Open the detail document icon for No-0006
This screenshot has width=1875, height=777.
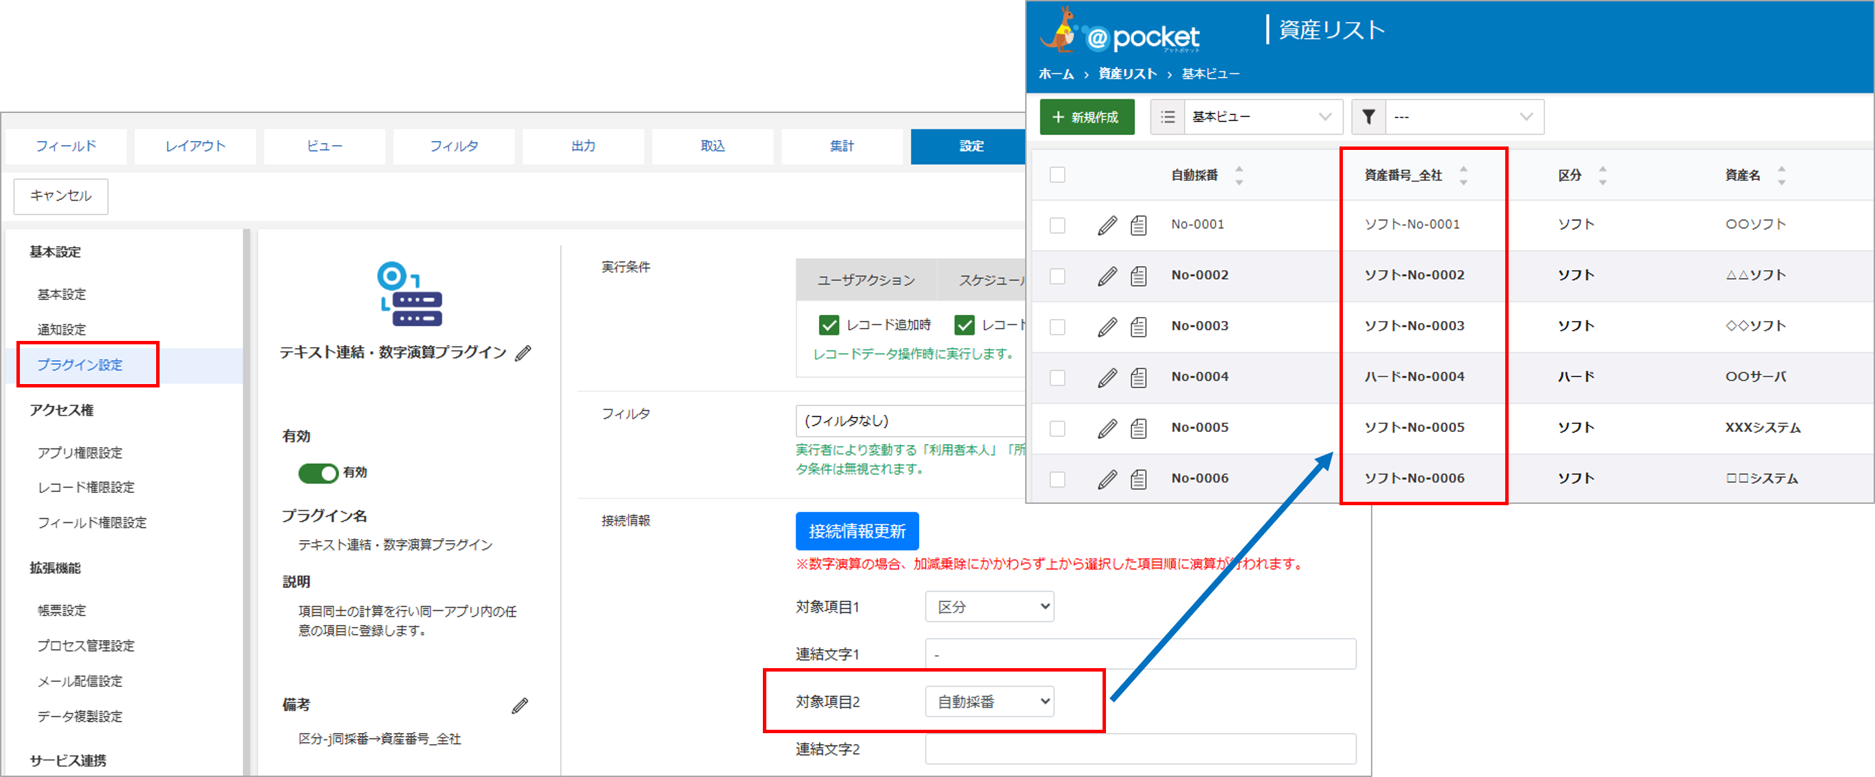1139,479
